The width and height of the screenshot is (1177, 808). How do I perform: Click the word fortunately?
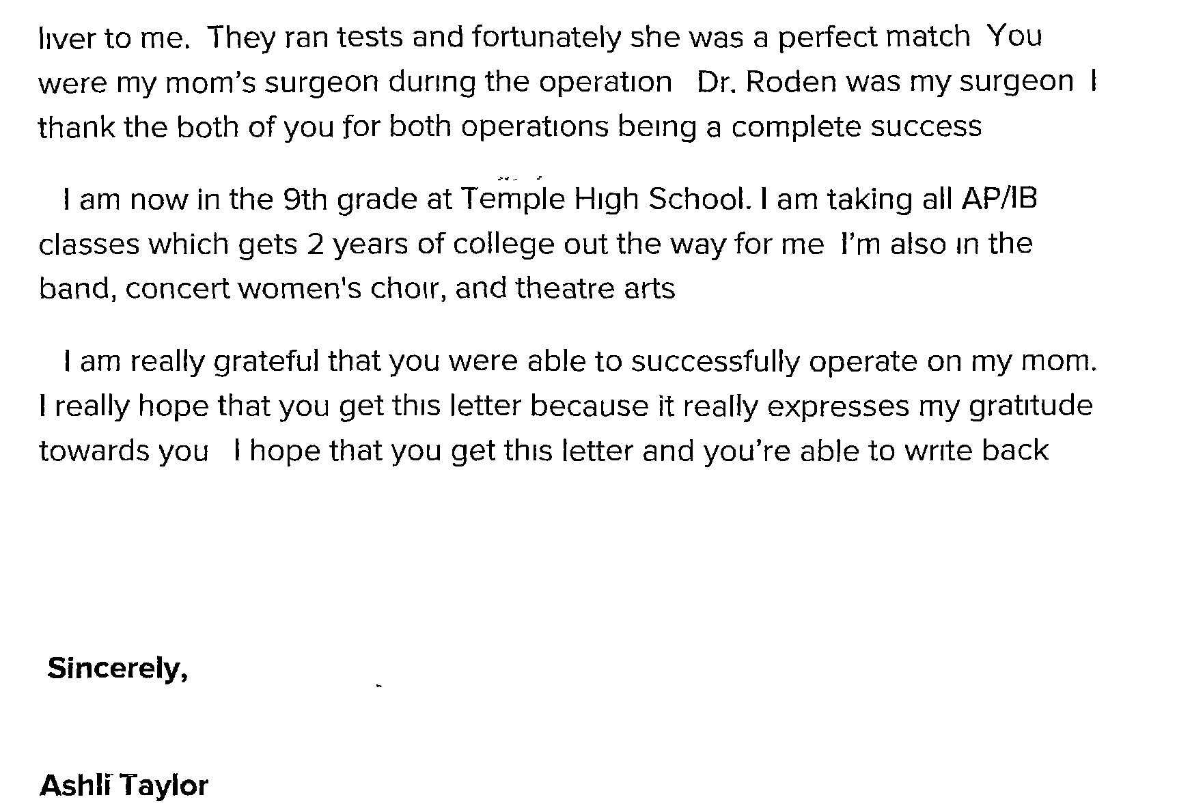coord(546,37)
